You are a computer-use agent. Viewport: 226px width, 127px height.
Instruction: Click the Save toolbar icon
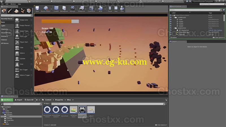[x=37, y=9]
